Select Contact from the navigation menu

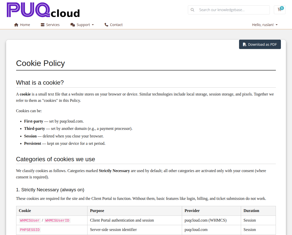pos(116,25)
